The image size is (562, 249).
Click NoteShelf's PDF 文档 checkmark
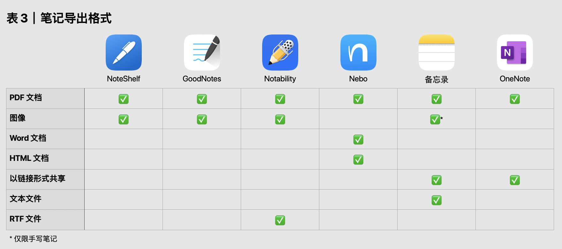[x=124, y=99]
